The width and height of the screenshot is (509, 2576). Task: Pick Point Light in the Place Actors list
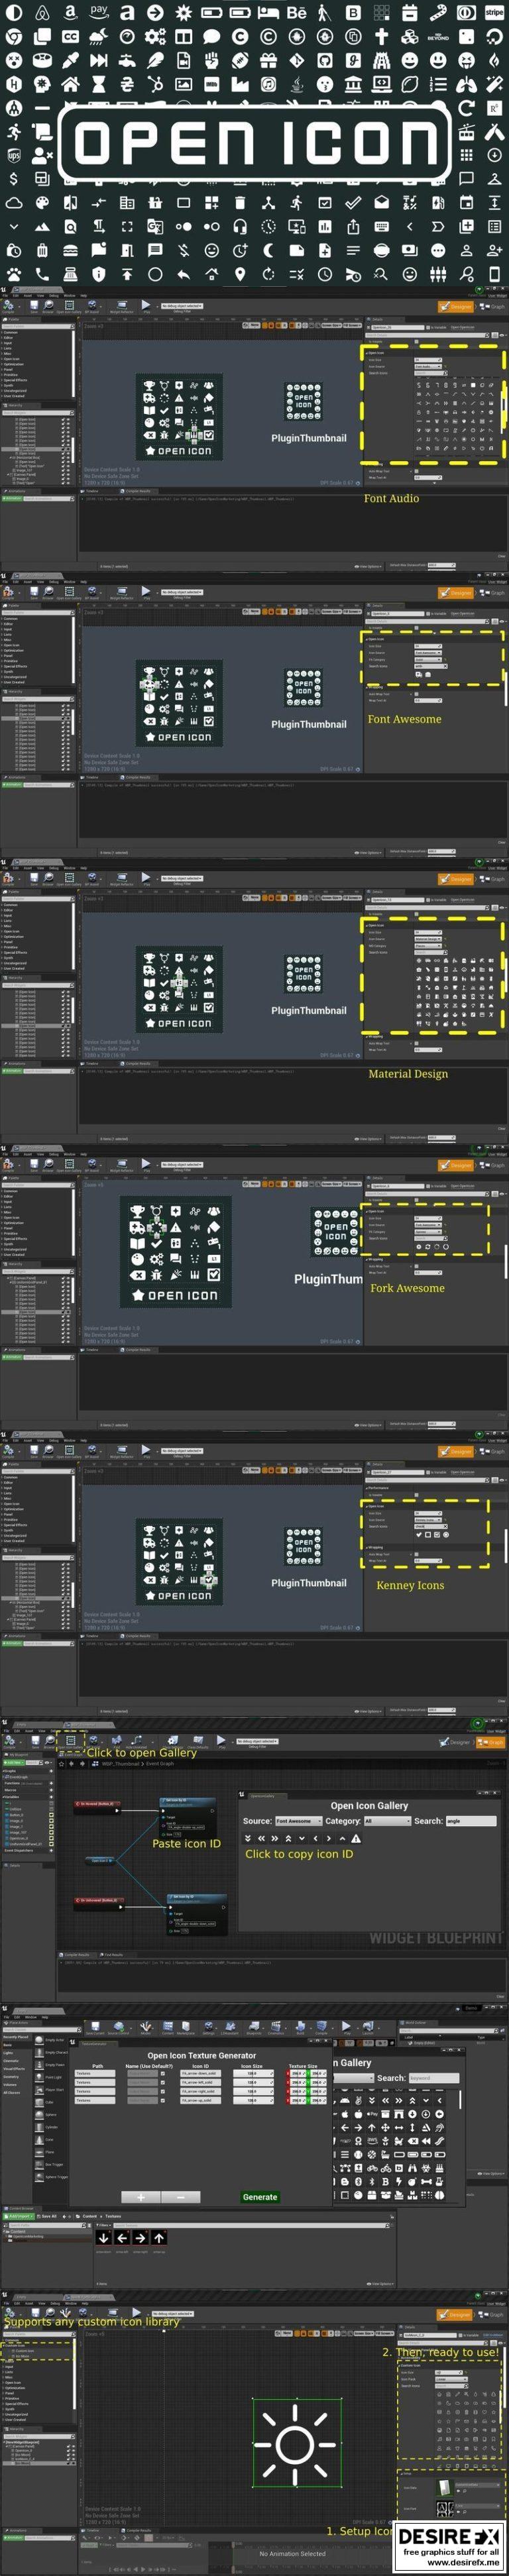(x=52, y=2077)
